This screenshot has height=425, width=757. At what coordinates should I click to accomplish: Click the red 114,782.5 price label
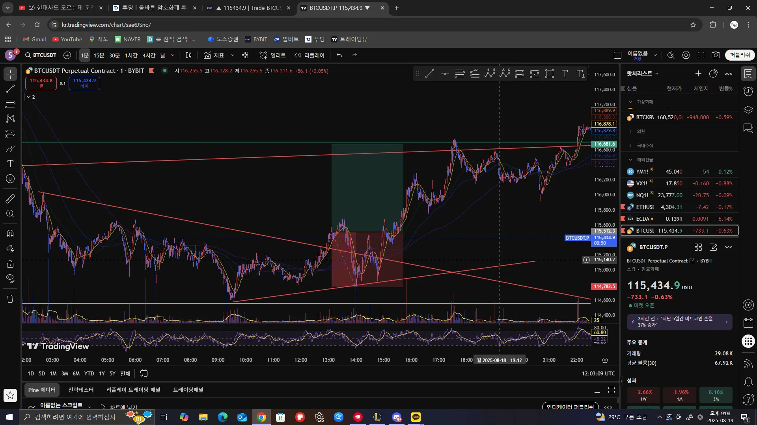point(604,286)
